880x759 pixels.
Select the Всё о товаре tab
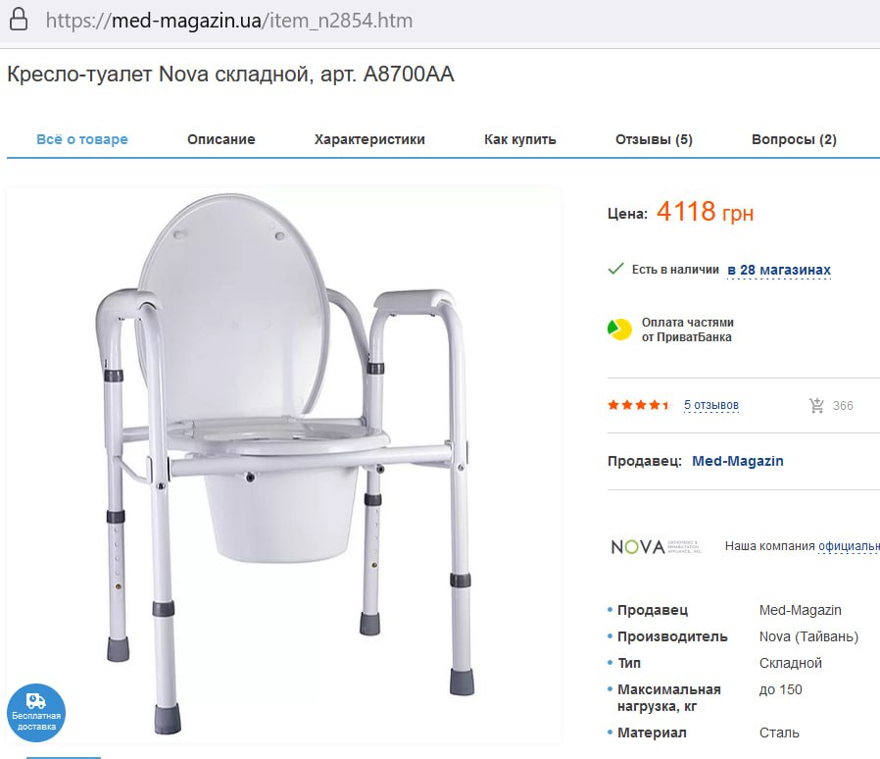(82, 139)
